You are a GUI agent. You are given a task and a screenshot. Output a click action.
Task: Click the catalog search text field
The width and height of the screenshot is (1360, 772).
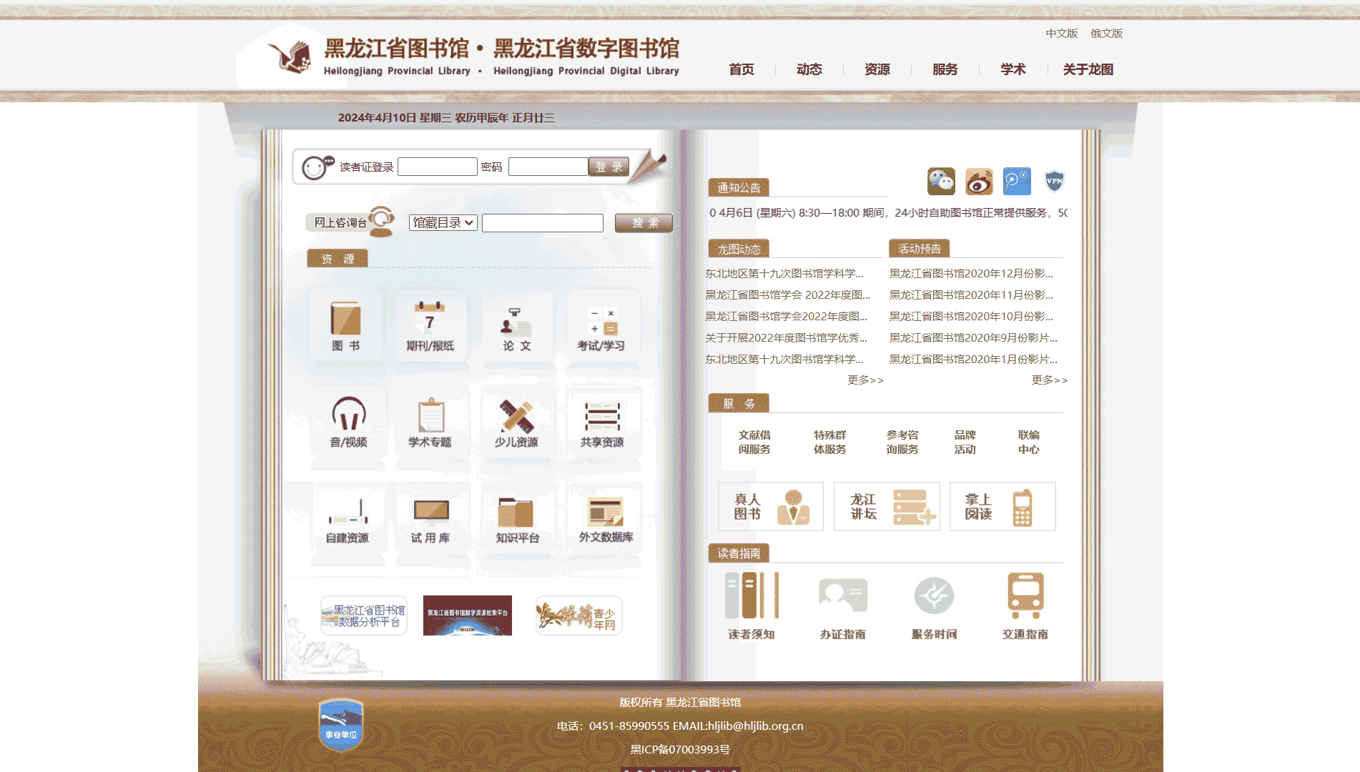(x=543, y=223)
